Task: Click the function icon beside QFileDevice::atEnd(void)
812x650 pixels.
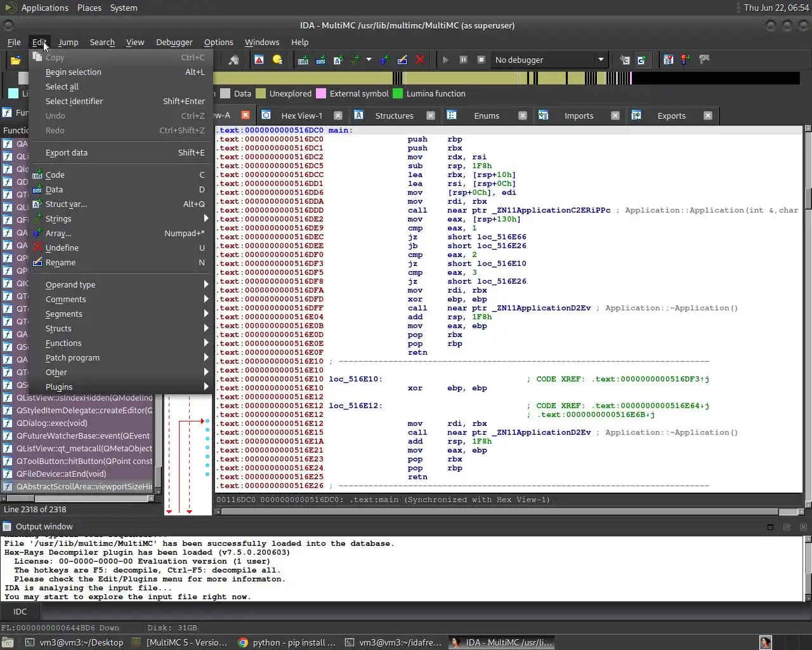Action: pyautogui.click(x=8, y=474)
